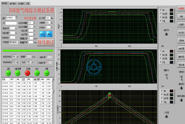Click the PWM频率 input field

48,22
